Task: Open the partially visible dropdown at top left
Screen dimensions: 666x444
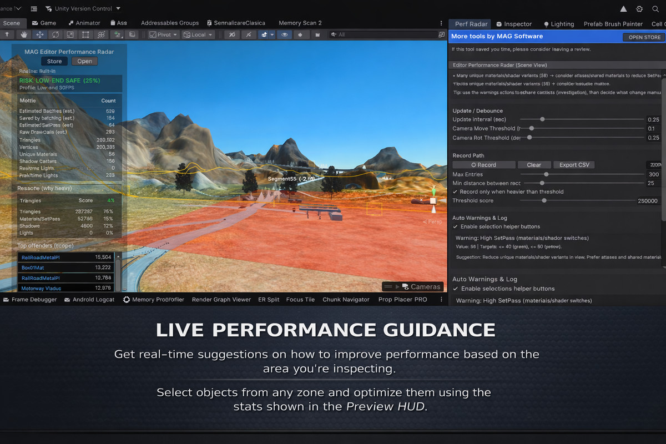Action: coord(11,9)
